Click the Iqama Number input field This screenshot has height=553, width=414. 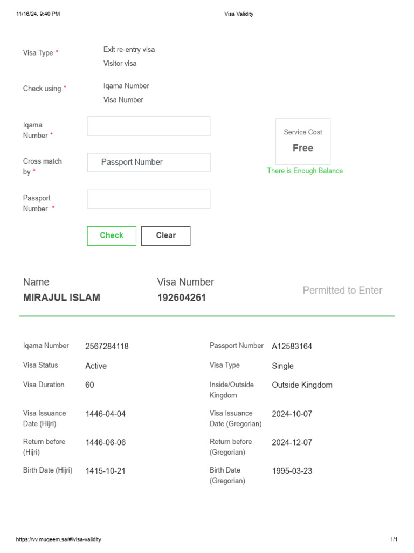[149, 126]
